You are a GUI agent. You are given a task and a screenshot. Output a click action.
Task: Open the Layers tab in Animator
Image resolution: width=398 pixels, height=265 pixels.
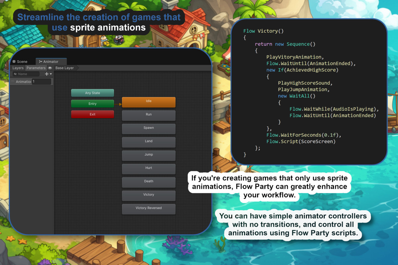(x=18, y=68)
